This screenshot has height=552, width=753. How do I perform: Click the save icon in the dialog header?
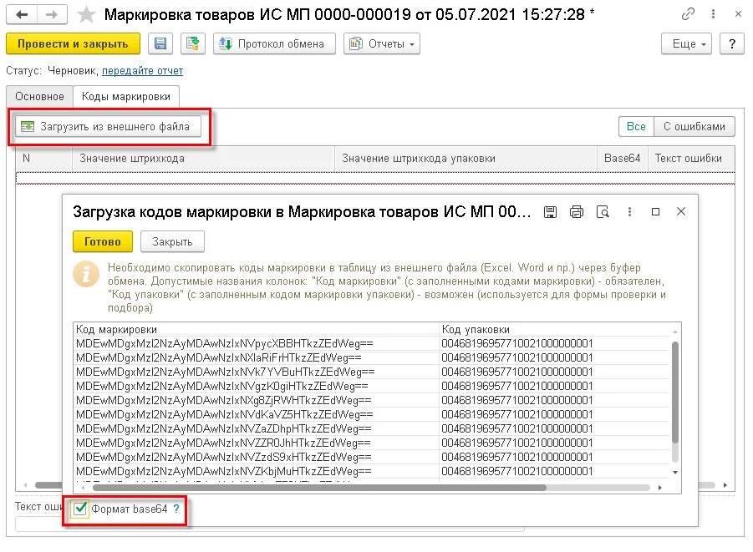tap(550, 212)
